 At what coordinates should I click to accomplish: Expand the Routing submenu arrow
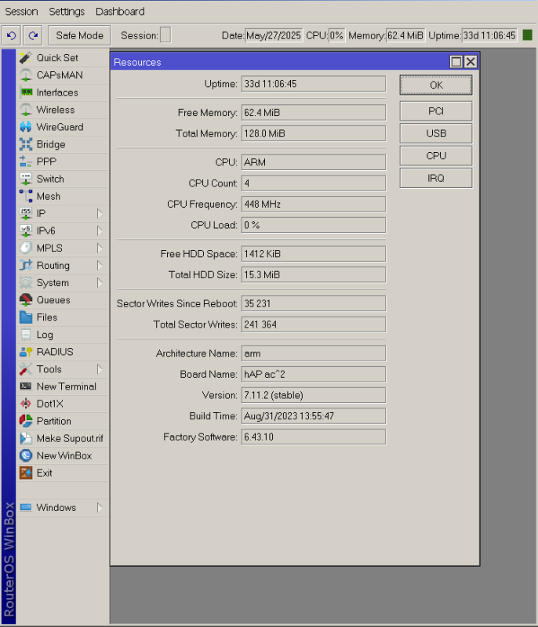(x=100, y=265)
